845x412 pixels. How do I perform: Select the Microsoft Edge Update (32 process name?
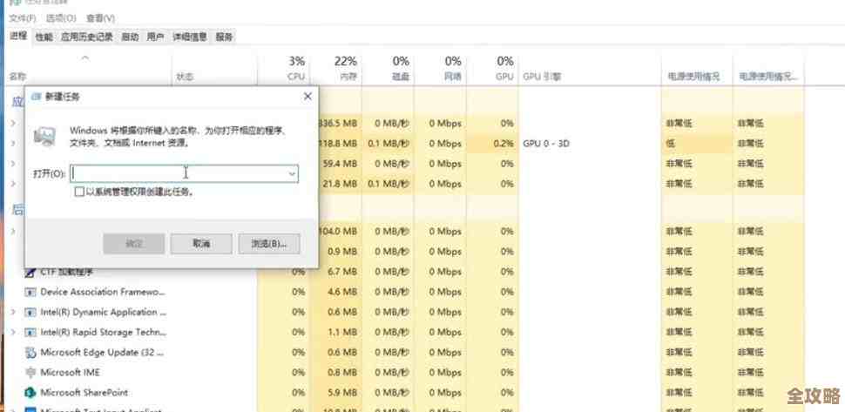(x=103, y=353)
